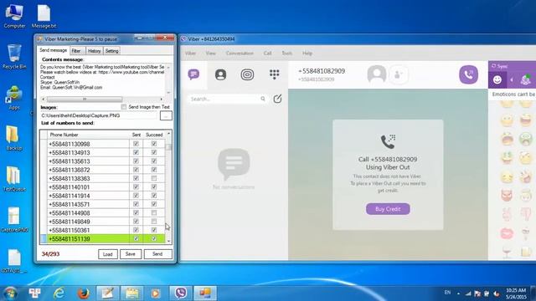Open the Recycle Bin
This screenshot has height=301, width=536.
14,57
